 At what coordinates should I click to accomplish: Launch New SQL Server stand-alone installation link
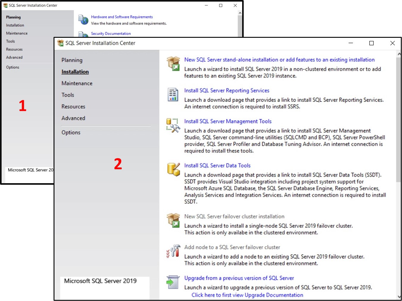(x=279, y=59)
